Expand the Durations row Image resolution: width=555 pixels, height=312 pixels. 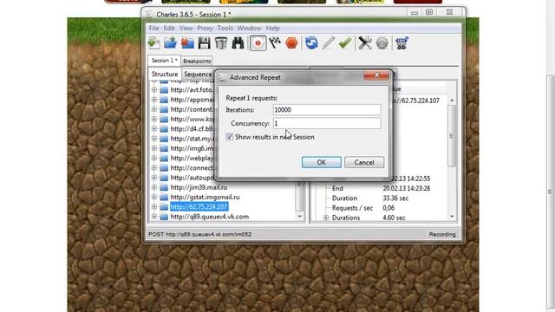tap(326, 218)
